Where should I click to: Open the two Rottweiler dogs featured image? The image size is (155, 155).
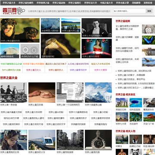20,30
